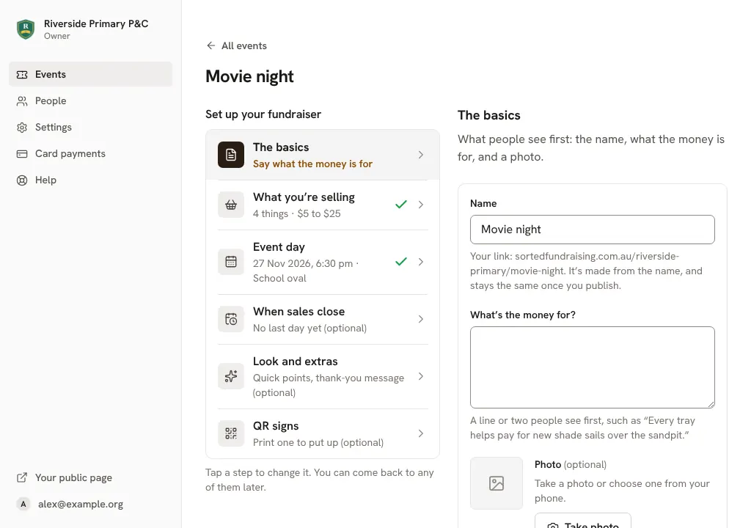Click the "Print one to put up (optional)" text

coord(318,443)
